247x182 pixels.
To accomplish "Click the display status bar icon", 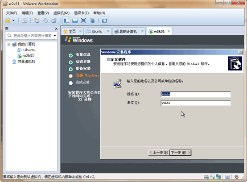I will click(x=227, y=177).
